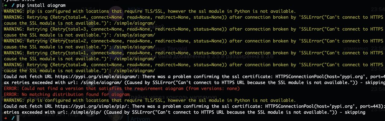Click the blue slash beside pip install command
This screenshot has width=385, height=121.
click(x=13, y=5)
